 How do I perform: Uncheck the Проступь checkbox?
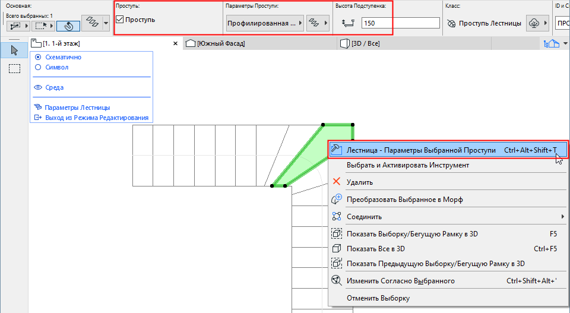click(119, 19)
